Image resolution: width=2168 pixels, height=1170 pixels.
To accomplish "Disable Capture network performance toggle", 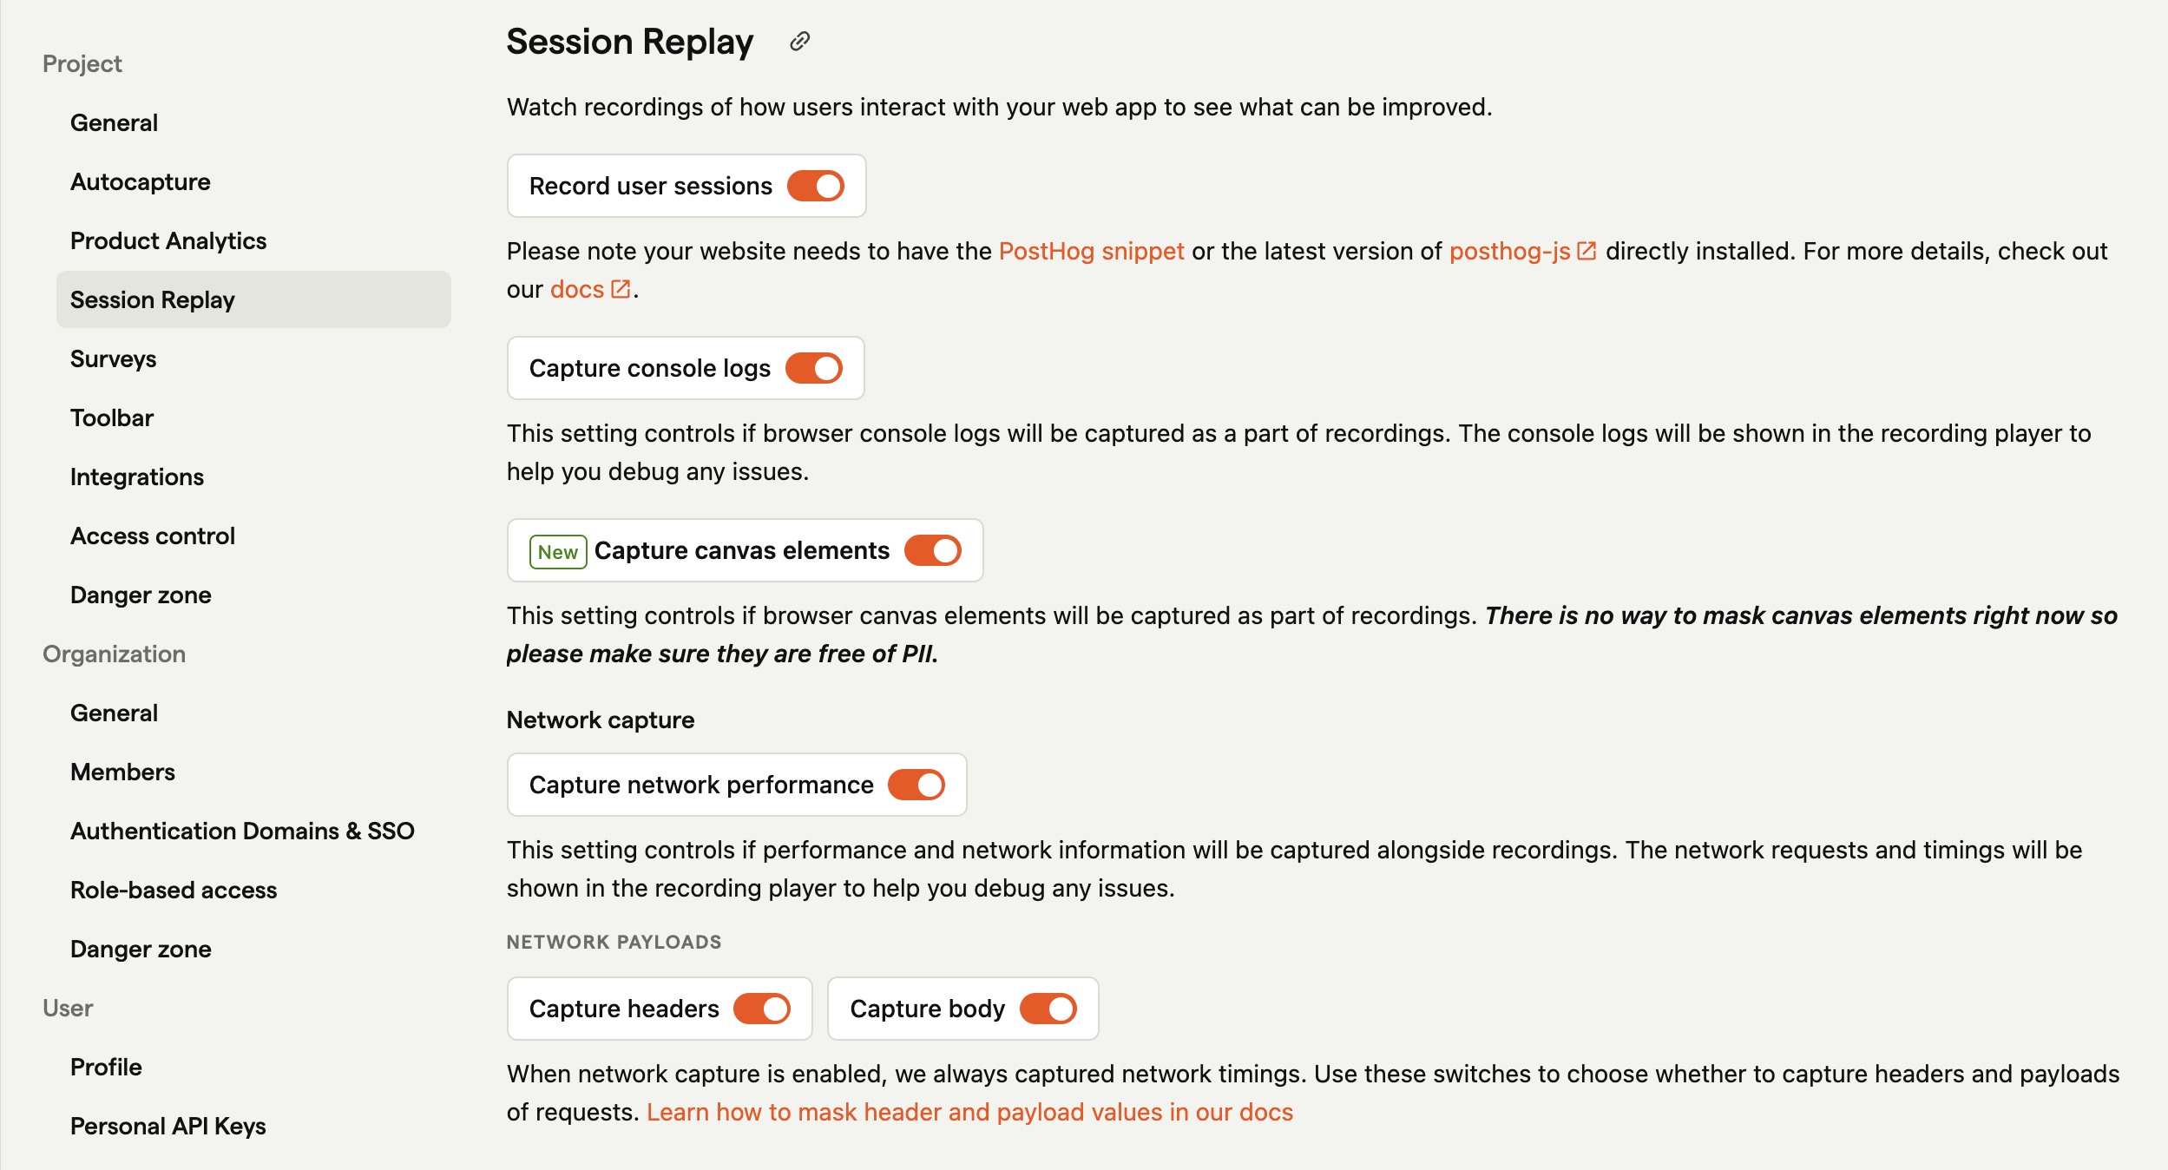I will [x=917, y=785].
